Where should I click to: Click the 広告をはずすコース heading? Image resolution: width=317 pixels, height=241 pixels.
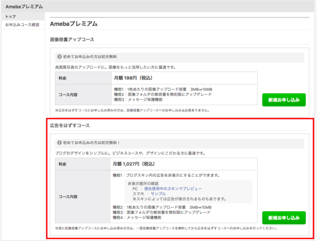70,125
